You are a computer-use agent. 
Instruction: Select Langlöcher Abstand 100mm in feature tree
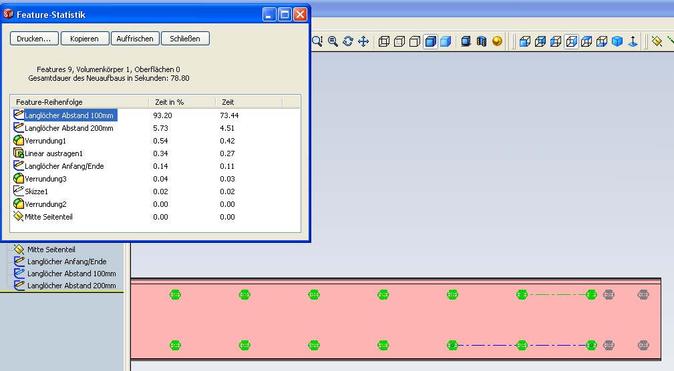pyautogui.click(x=71, y=274)
